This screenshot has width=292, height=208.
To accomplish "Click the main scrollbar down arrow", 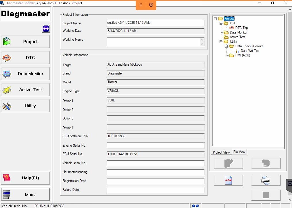I will point(290,200).
